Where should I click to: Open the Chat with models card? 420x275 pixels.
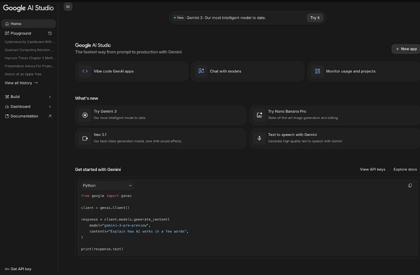(247, 71)
